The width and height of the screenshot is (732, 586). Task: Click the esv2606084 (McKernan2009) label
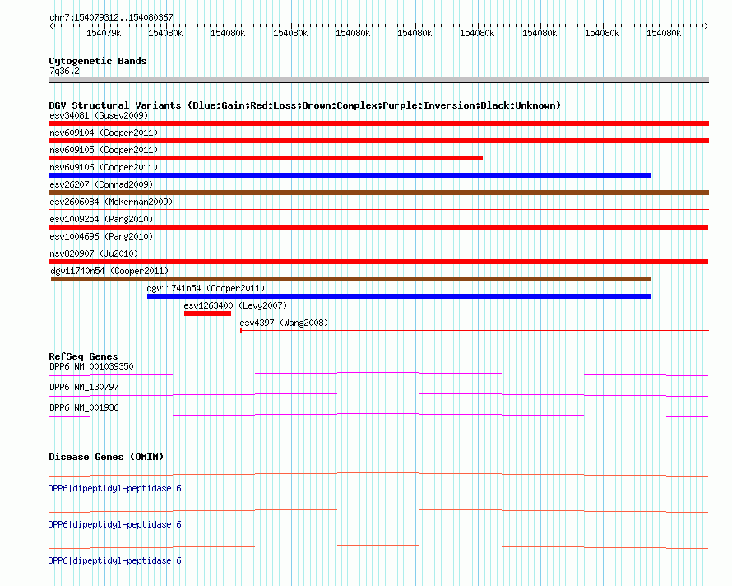click(111, 202)
